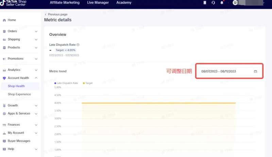Image resolution: width=272 pixels, height=157 pixels.
Task: Click the yellow Target line on chart
Action: pyautogui.click(x=158, y=103)
